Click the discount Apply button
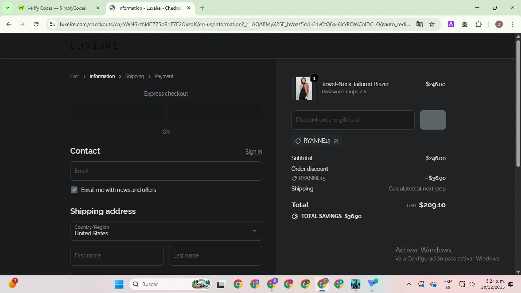This screenshot has width=521, height=293. (433, 120)
